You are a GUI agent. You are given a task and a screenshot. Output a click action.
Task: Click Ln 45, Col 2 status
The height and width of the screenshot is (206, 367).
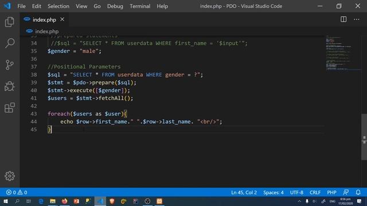click(244, 192)
